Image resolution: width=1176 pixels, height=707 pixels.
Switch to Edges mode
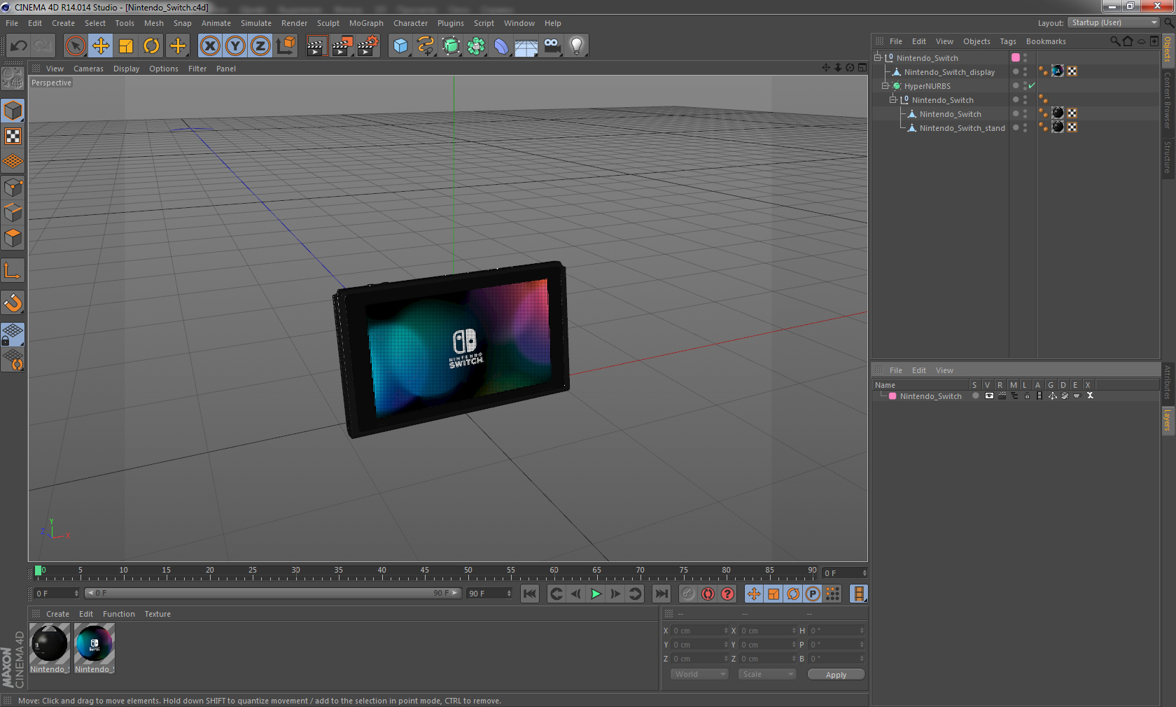pyautogui.click(x=13, y=213)
